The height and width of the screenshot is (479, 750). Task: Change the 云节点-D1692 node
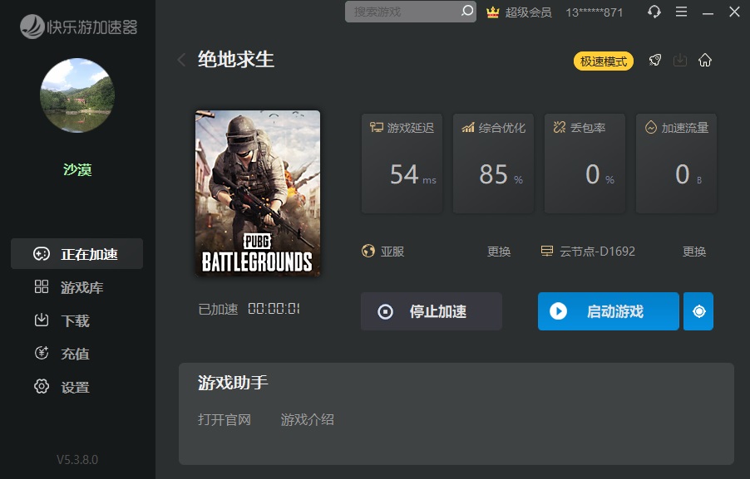[694, 252]
